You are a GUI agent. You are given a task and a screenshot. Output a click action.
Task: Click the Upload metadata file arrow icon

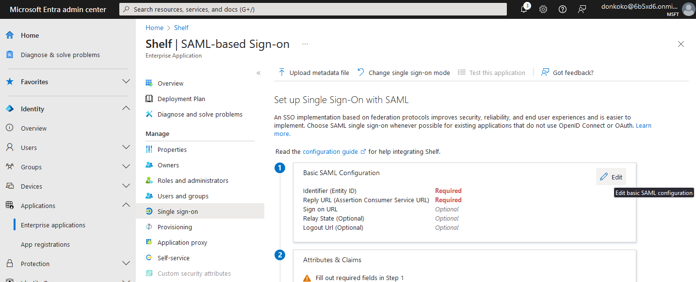pyautogui.click(x=282, y=73)
